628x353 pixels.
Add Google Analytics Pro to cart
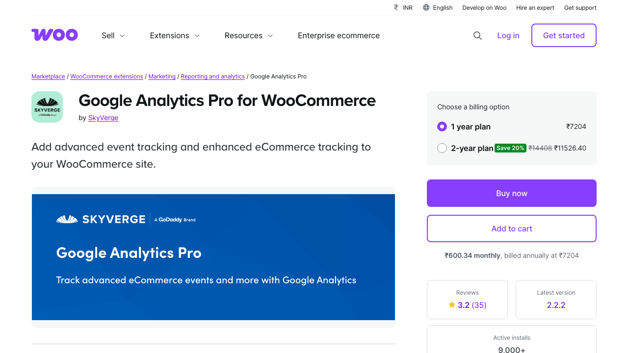tap(511, 228)
